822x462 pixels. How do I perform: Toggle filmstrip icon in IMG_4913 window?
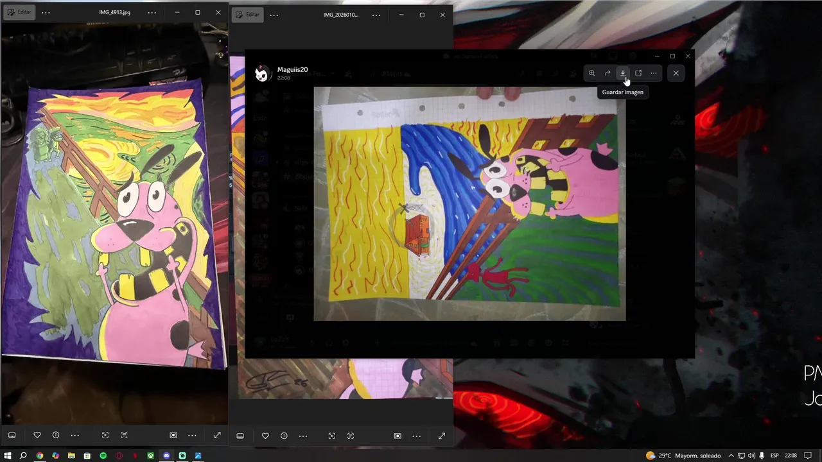12,435
